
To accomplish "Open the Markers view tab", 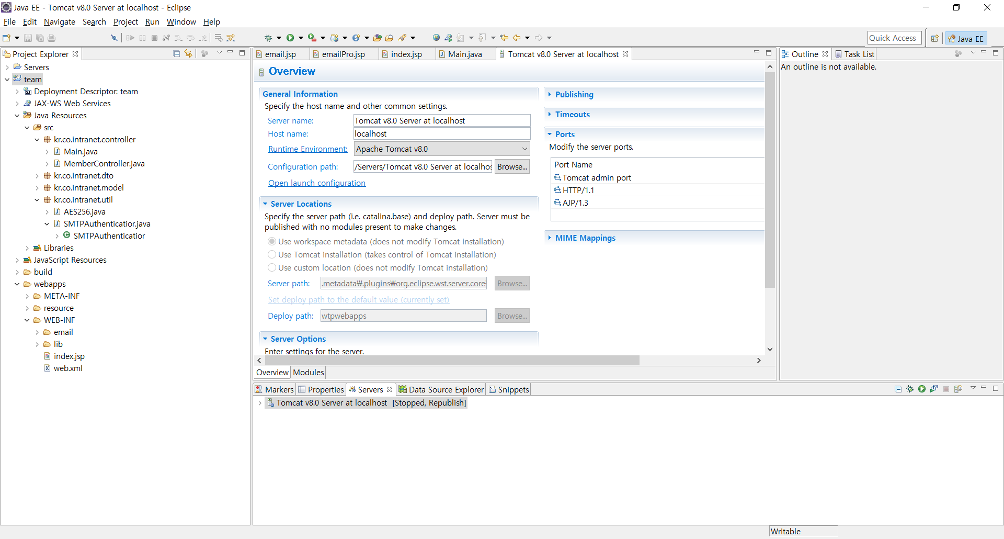I will click(x=275, y=389).
